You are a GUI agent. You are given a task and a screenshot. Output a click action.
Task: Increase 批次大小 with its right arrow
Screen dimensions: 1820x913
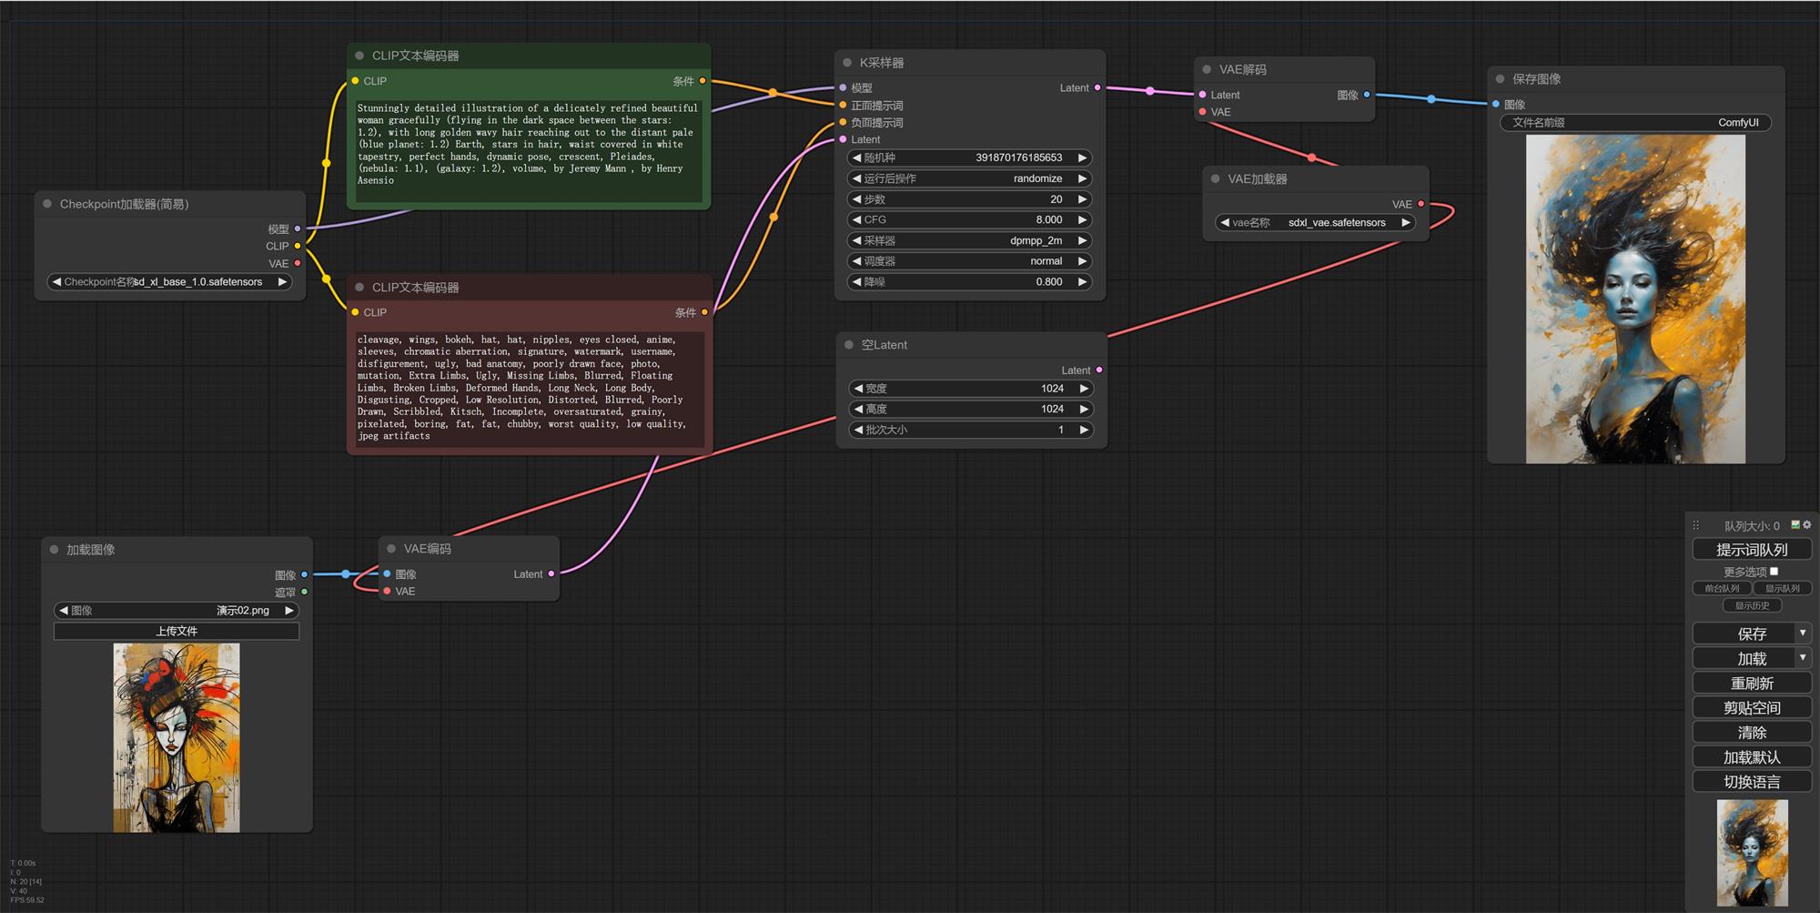[1084, 430]
